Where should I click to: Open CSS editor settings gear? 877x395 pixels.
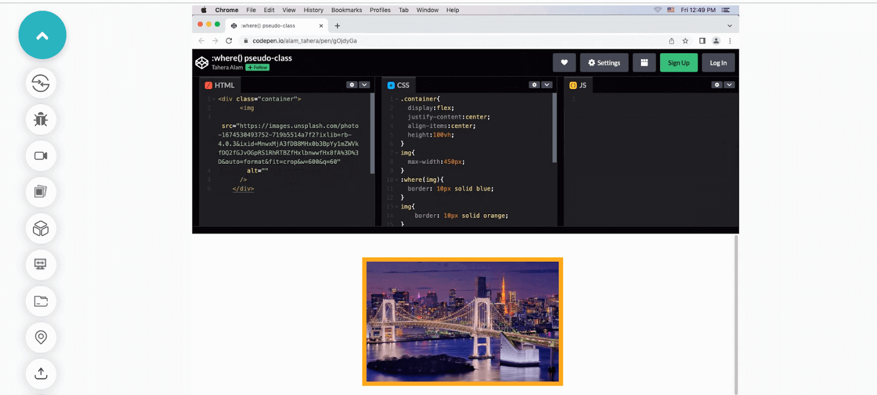(x=534, y=85)
